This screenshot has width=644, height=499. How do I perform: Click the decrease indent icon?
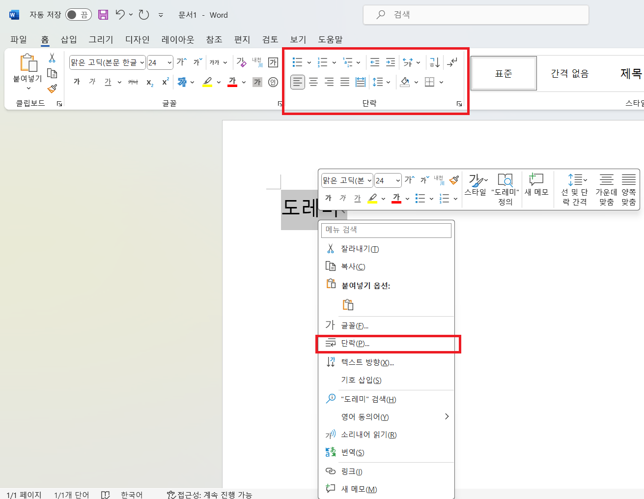point(375,62)
